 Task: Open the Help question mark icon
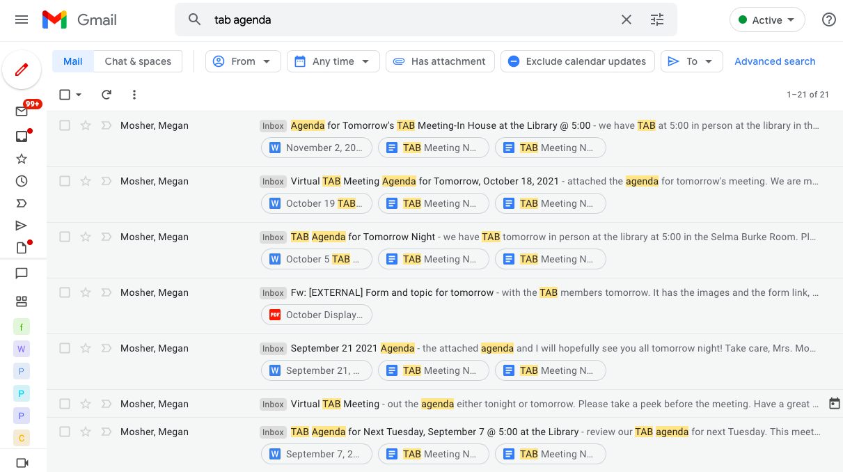(x=829, y=19)
